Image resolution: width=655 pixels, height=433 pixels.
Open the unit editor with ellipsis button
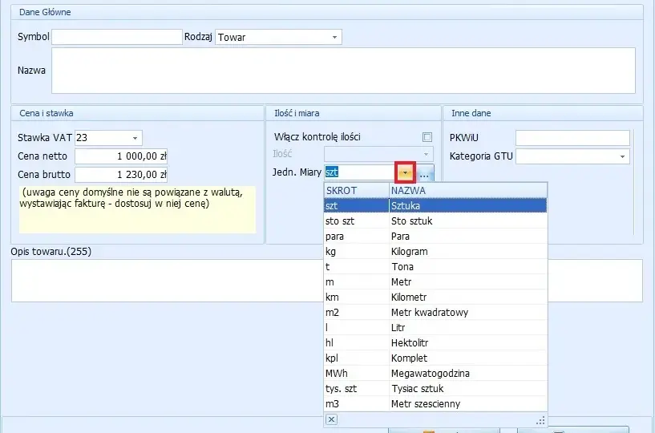click(x=424, y=172)
